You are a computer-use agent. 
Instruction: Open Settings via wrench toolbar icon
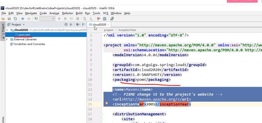(x=99, y=19)
